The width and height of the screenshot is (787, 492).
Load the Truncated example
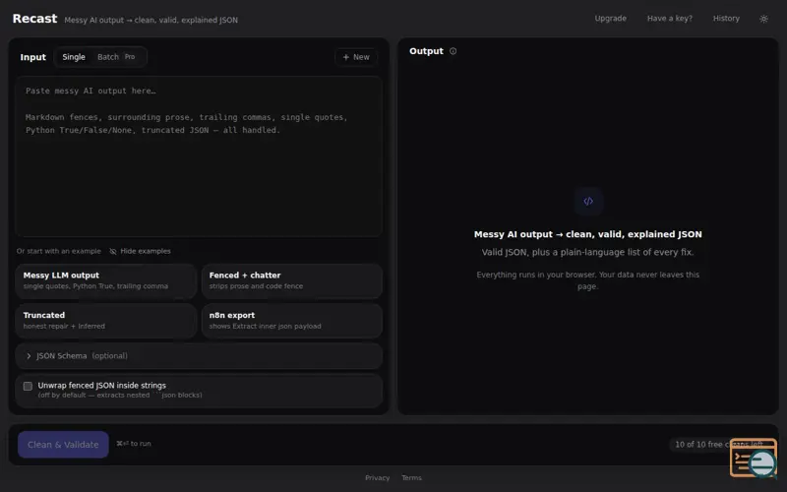(x=106, y=321)
